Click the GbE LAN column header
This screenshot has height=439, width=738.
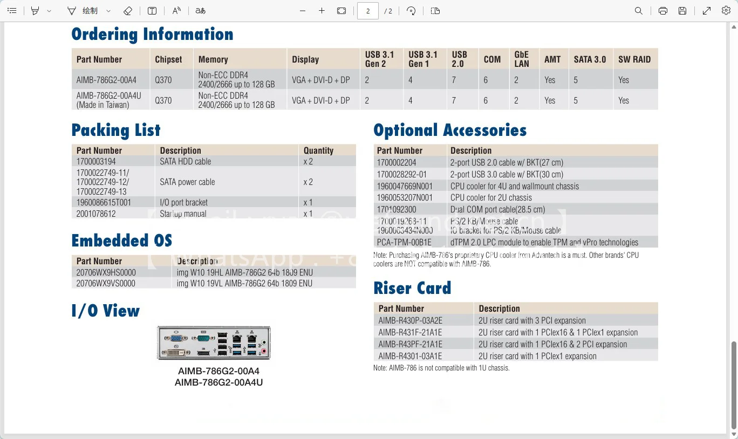point(522,59)
